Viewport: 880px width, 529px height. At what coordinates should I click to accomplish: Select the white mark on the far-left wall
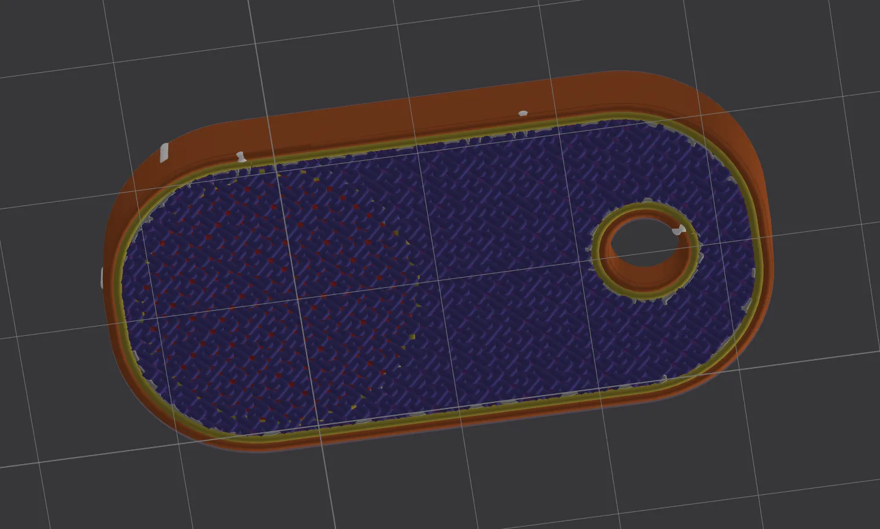pos(102,277)
